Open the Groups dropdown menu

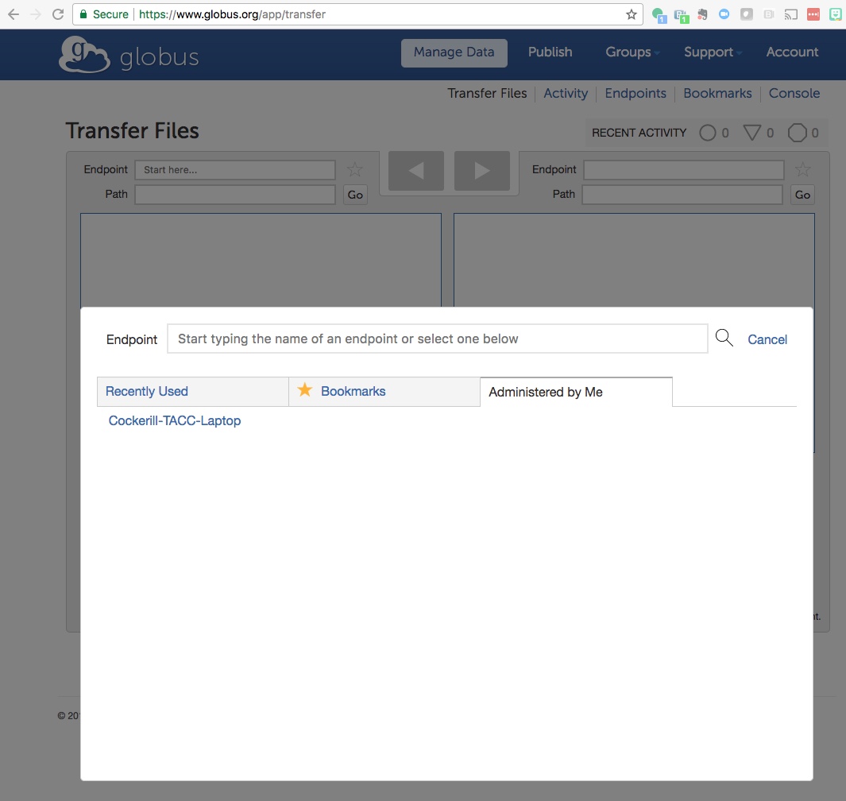pyautogui.click(x=632, y=52)
